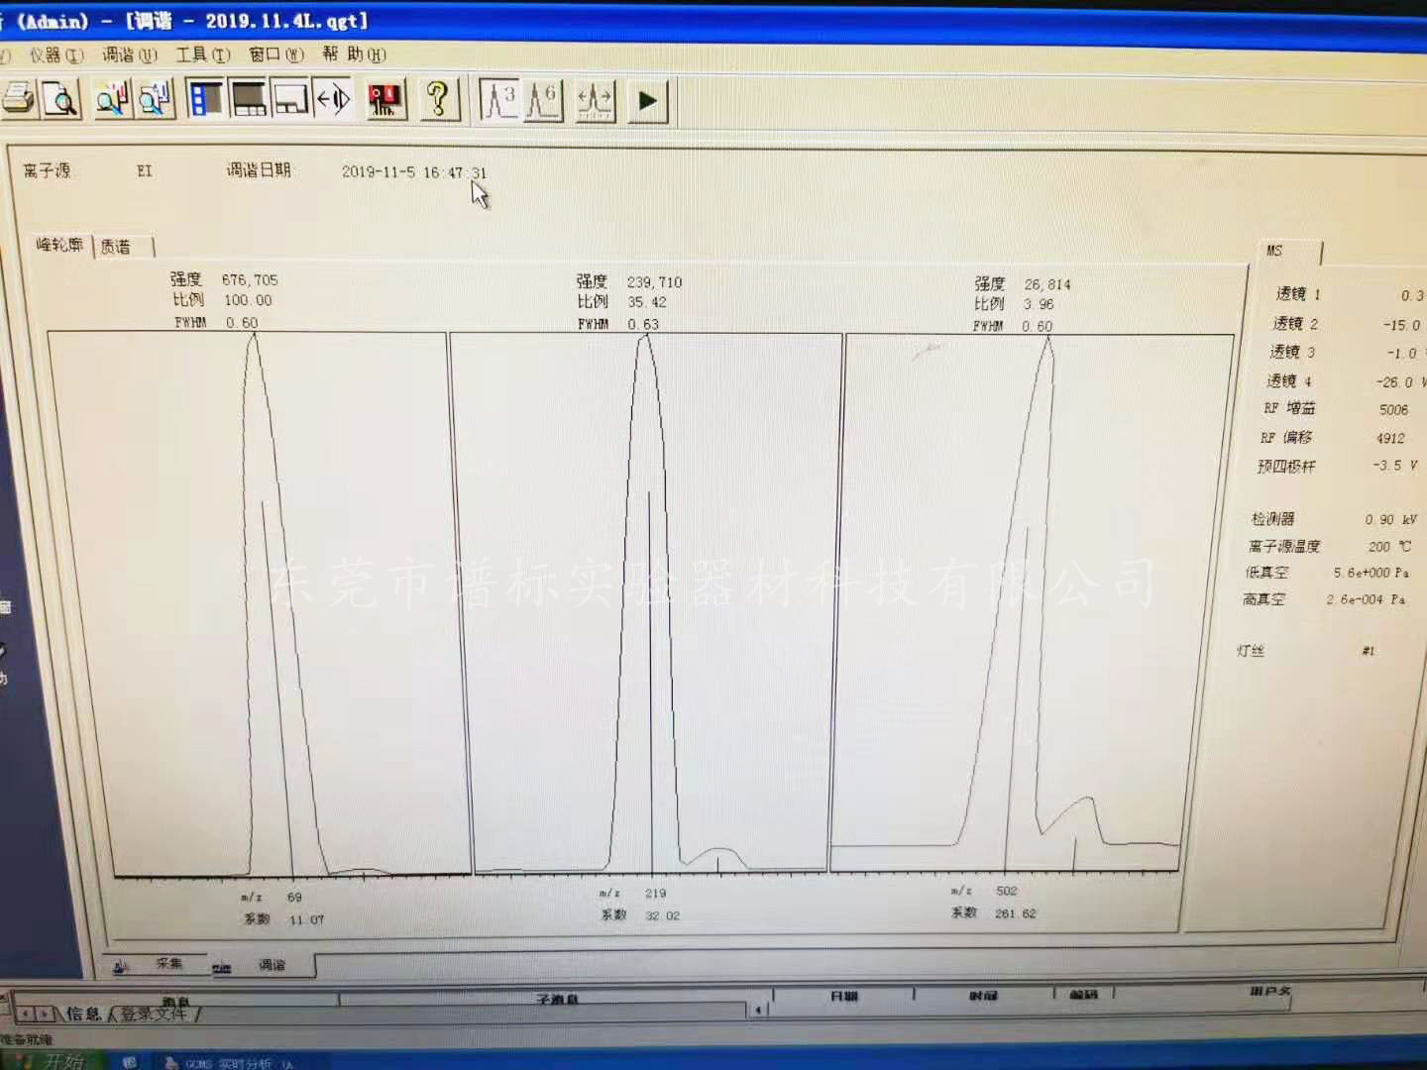The height and width of the screenshot is (1070, 1427).
Task: Open the 帮助 (Help) menu
Action: coord(354,53)
